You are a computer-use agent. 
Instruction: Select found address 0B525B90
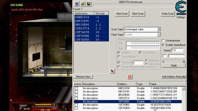(x=91, y=25)
